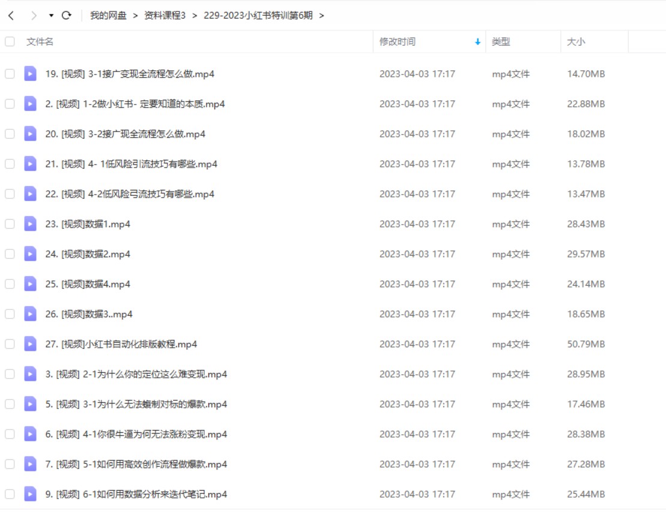Click video icon of 22. 4-2低风险 file
This screenshot has height=514, width=666.
click(30, 194)
